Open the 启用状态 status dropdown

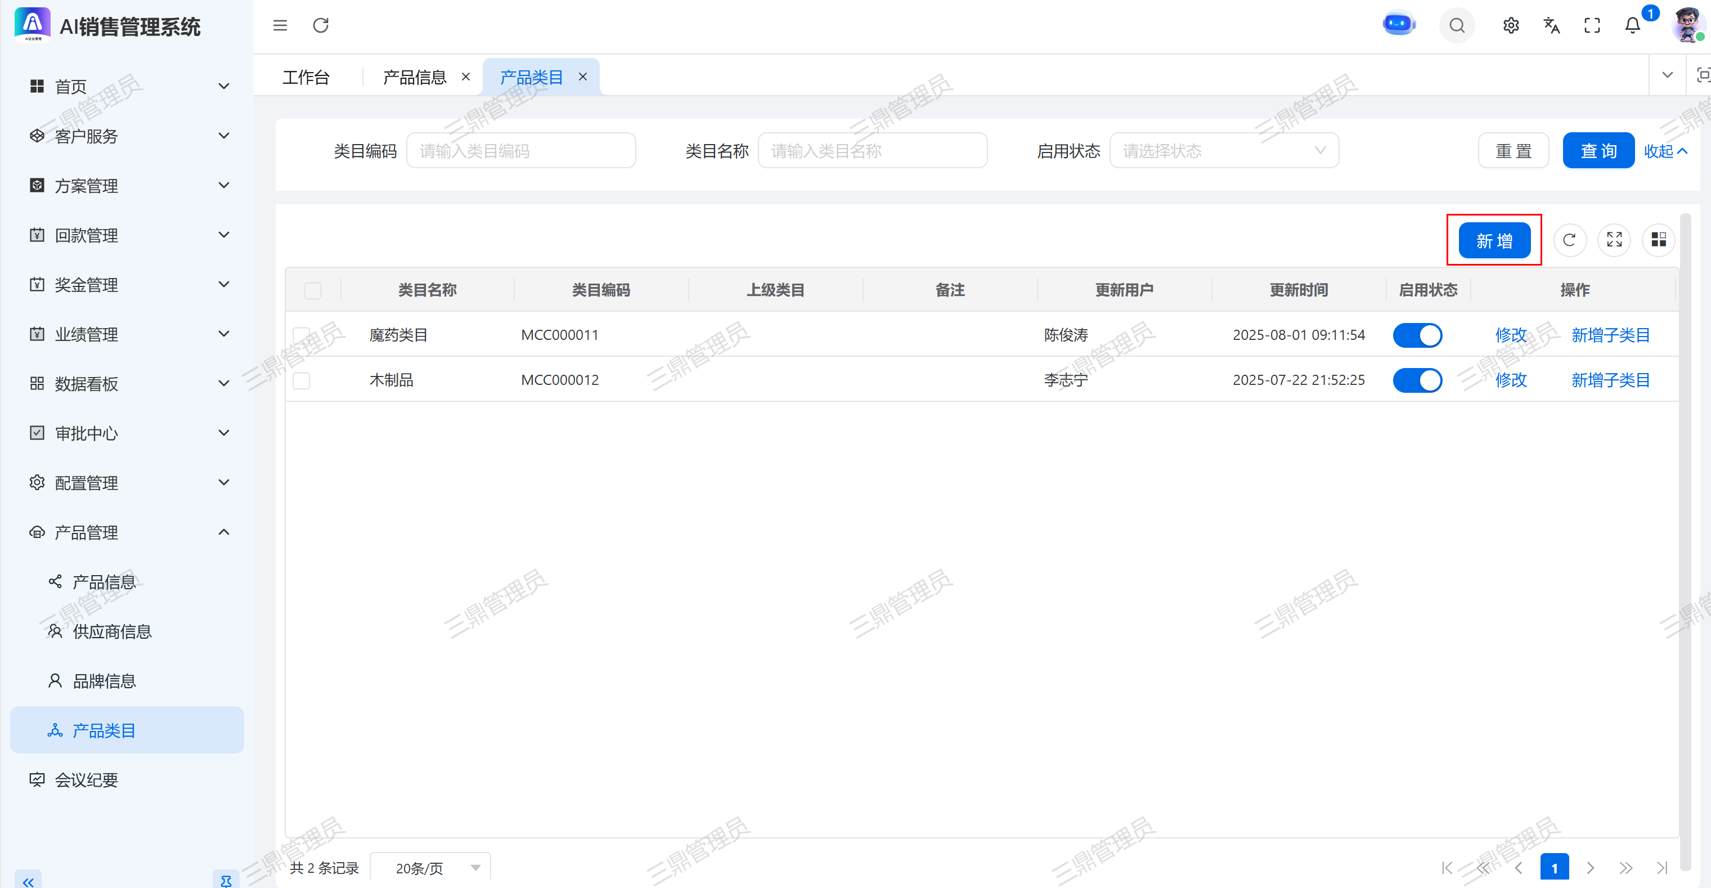(x=1224, y=151)
